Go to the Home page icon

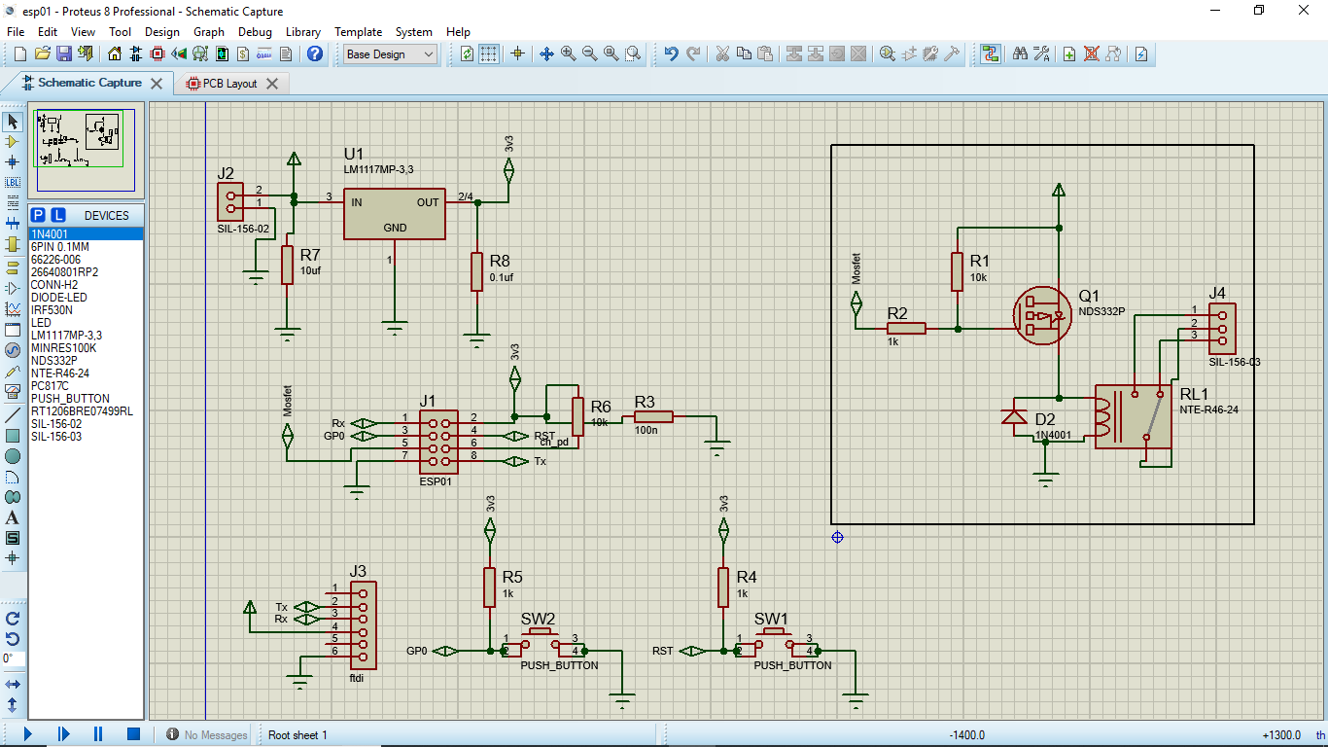tap(116, 54)
